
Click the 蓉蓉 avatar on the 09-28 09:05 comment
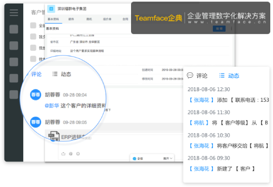click(35, 122)
